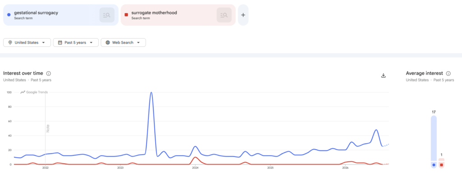Click the calendar icon in time filter

[60, 43]
